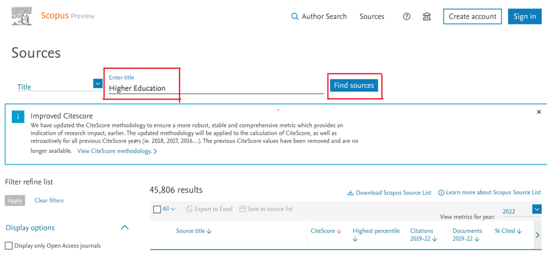This screenshot has height=254, width=547.
Task: Click the Save to source list disk icon
Action: click(243, 209)
